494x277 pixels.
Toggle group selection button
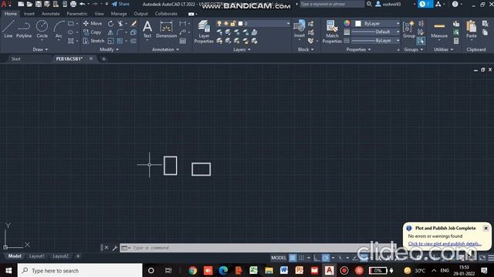click(421, 41)
